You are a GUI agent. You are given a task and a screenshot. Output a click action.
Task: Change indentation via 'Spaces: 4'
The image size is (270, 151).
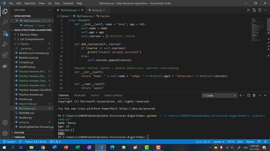click(x=219, y=142)
